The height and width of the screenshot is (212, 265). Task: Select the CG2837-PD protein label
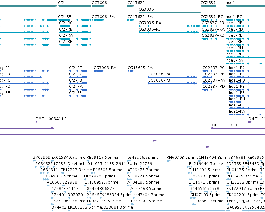click(x=214, y=87)
